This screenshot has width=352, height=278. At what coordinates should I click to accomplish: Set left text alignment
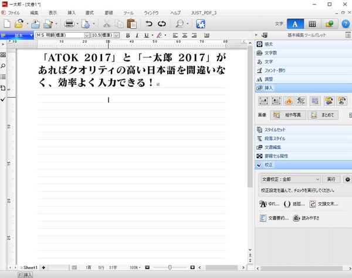[x=175, y=35]
